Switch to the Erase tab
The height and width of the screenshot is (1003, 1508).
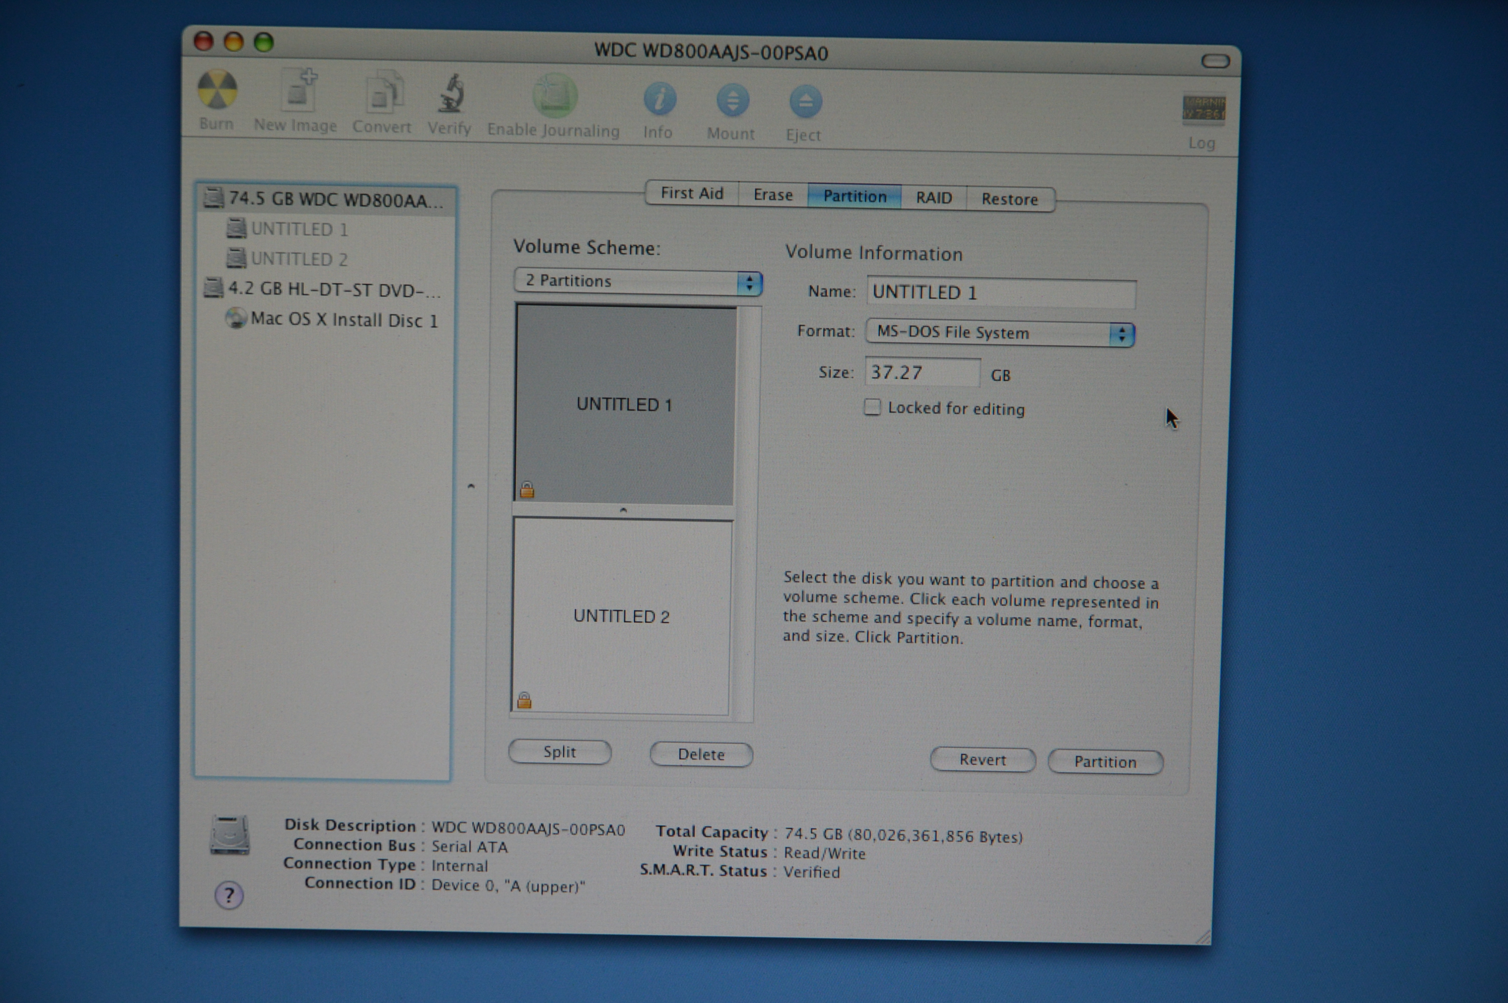click(773, 195)
